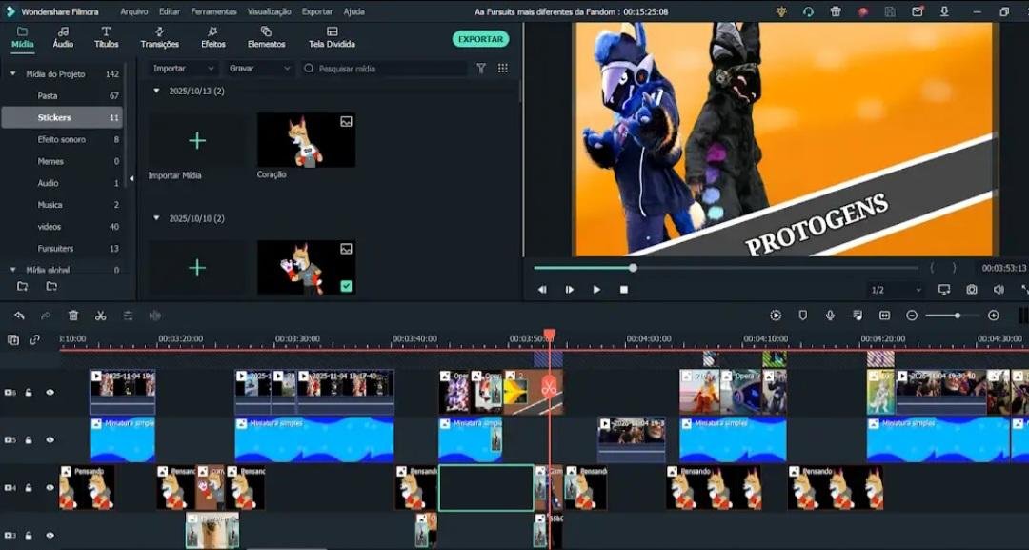Switch to the Transições tab
The height and width of the screenshot is (550, 1029).
[159, 37]
